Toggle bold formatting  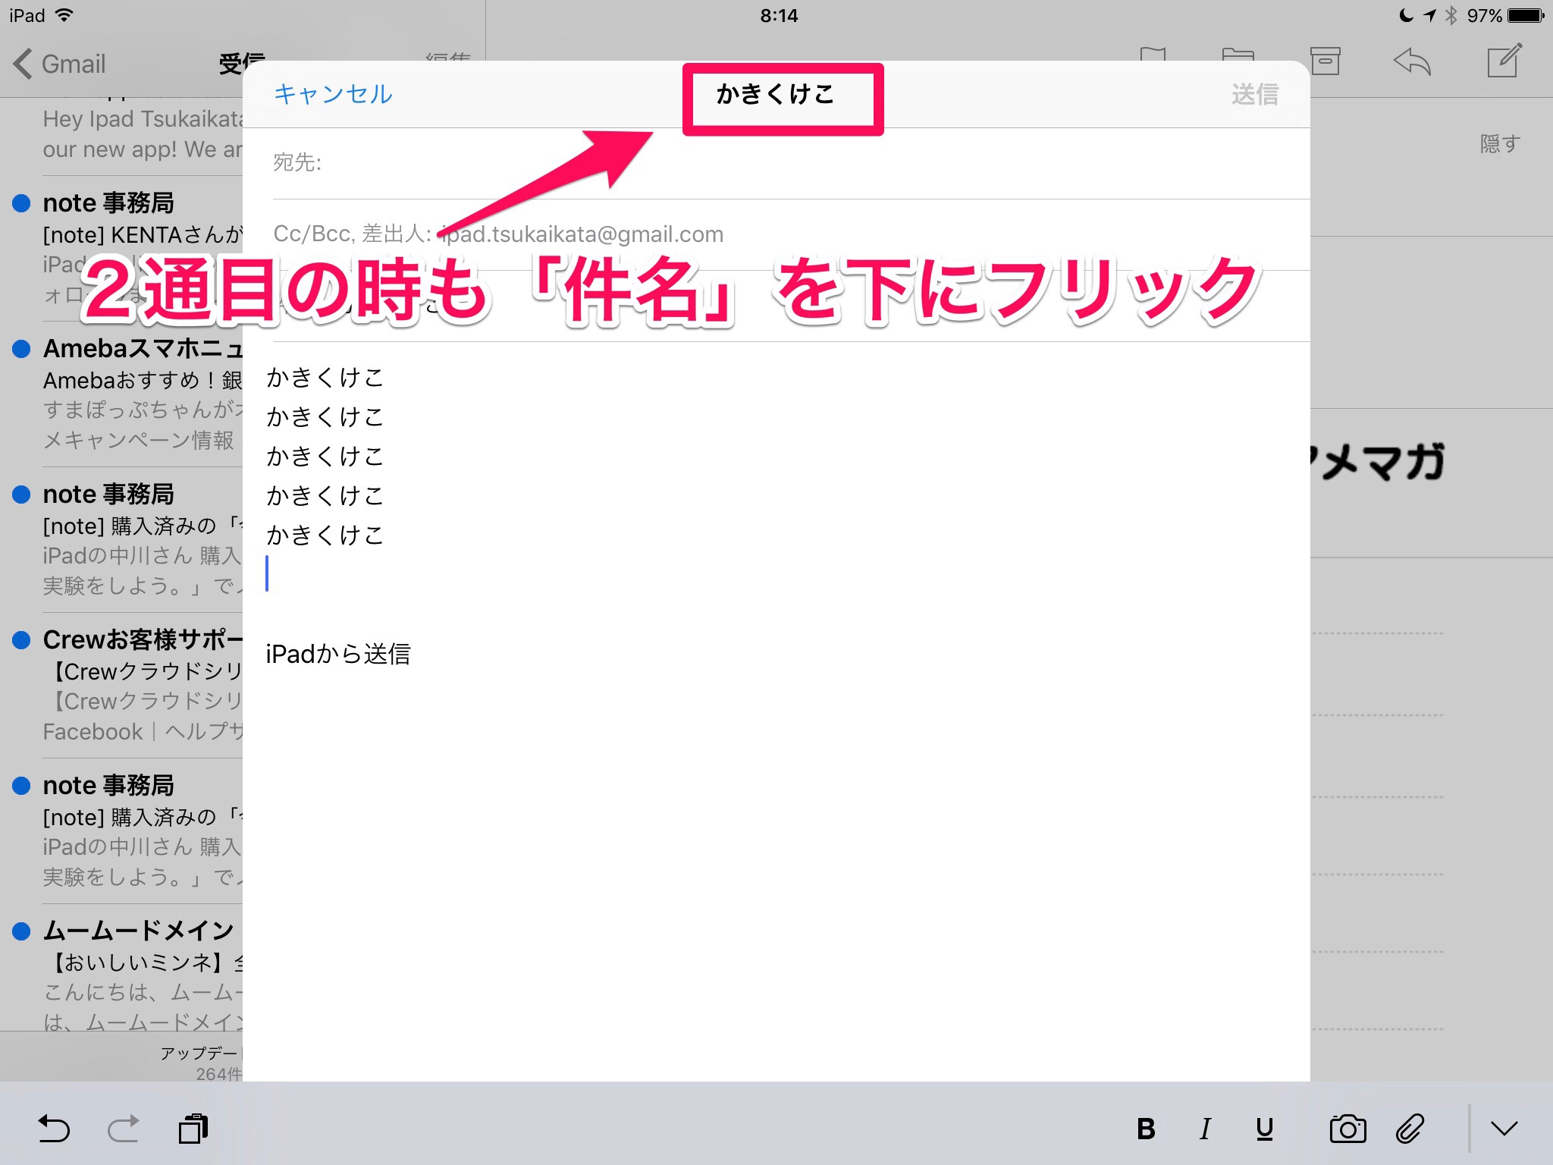(x=1146, y=1129)
